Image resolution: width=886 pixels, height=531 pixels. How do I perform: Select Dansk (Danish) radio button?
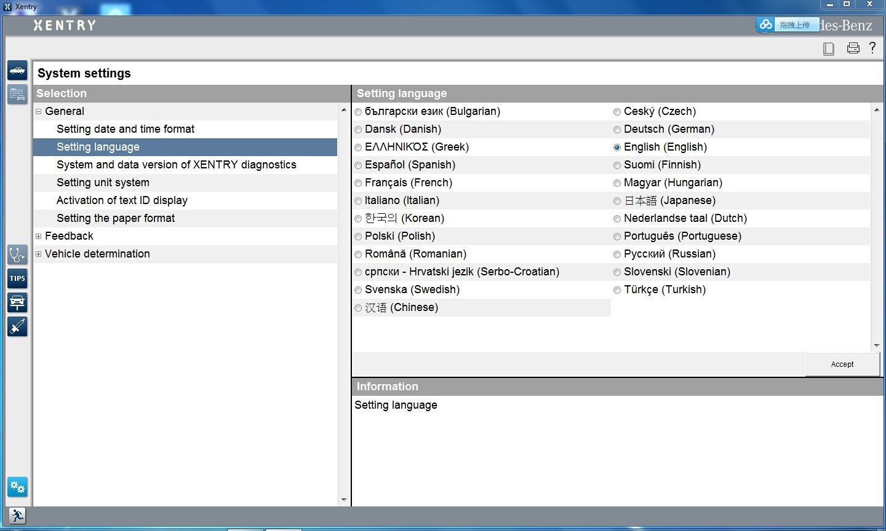pos(358,130)
